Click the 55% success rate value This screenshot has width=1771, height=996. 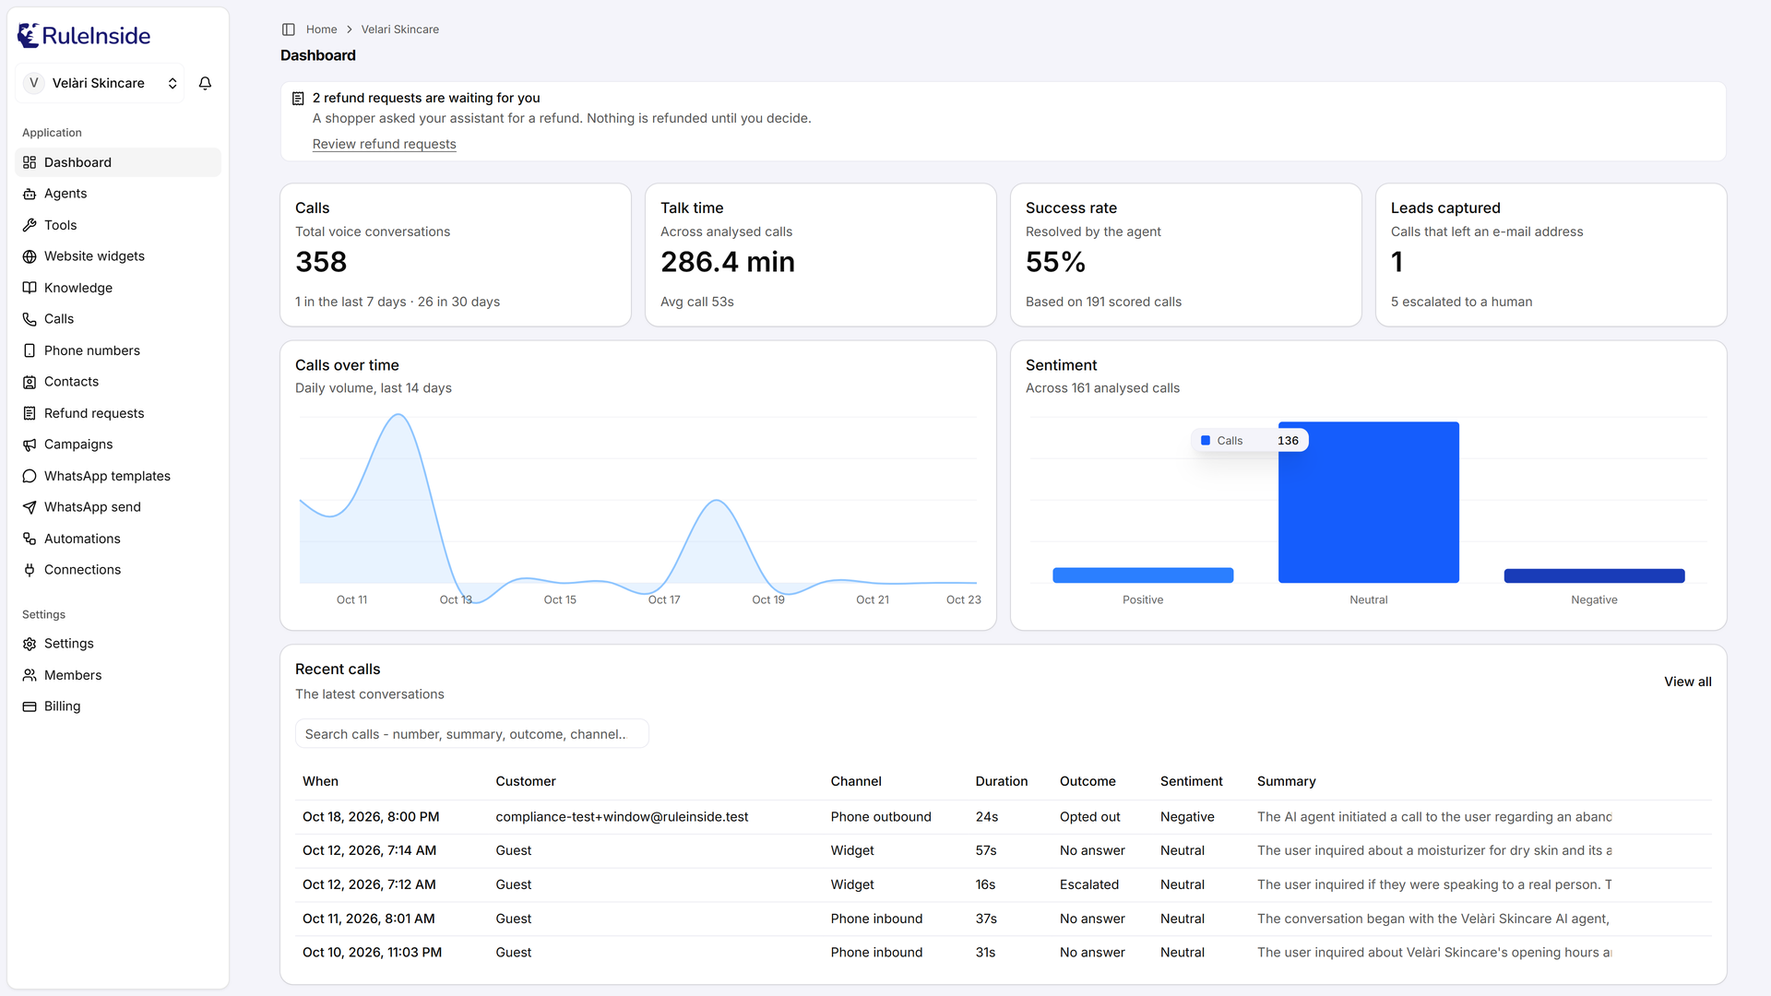[x=1055, y=262]
